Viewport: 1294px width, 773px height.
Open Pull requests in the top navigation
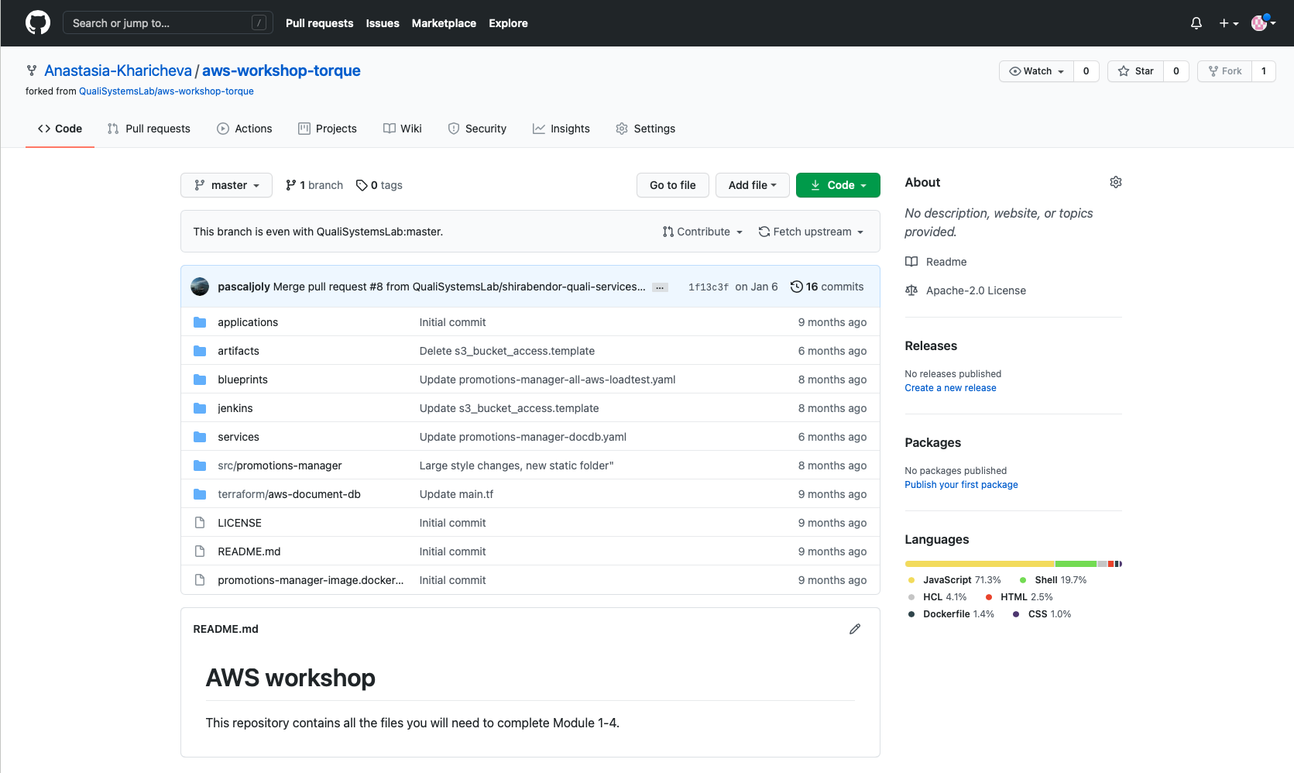coord(319,23)
